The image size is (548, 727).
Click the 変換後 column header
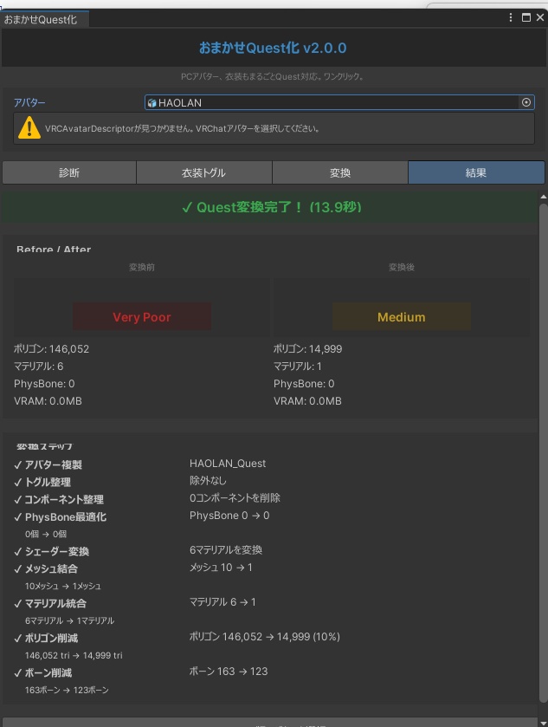402,267
